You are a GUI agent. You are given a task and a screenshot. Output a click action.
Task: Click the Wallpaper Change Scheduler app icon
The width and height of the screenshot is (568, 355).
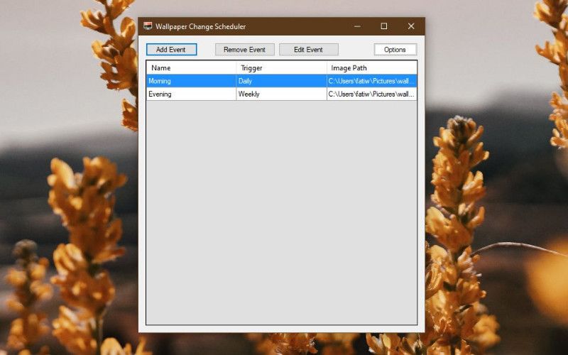[x=148, y=26]
